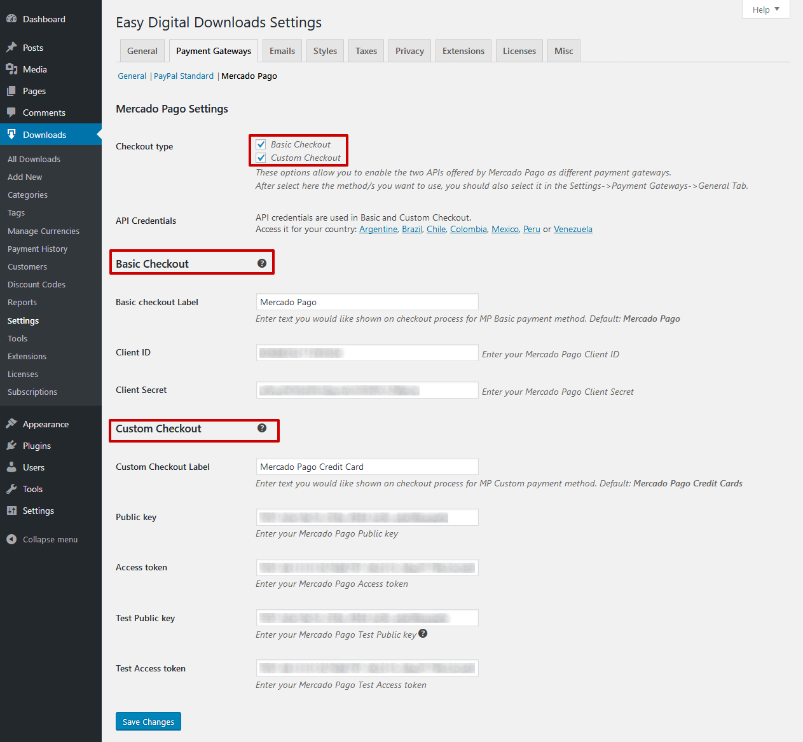Click help icon beside Basic Checkout heading
The image size is (803, 742).
click(262, 263)
